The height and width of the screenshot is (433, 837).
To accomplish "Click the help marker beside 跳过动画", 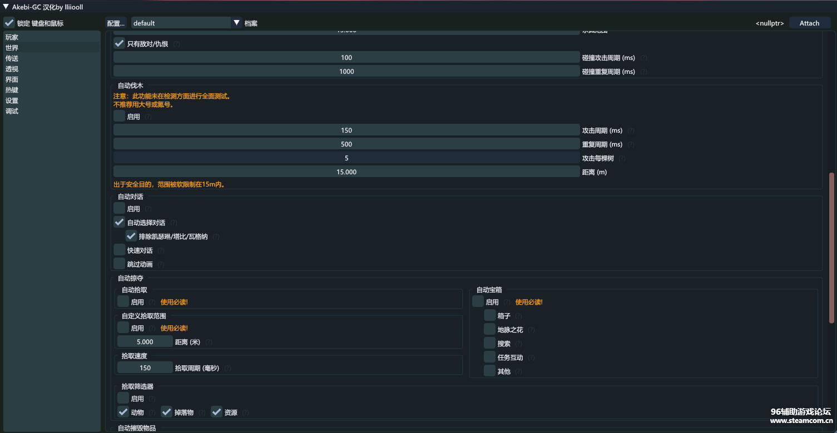I will (x=161, y=265).
